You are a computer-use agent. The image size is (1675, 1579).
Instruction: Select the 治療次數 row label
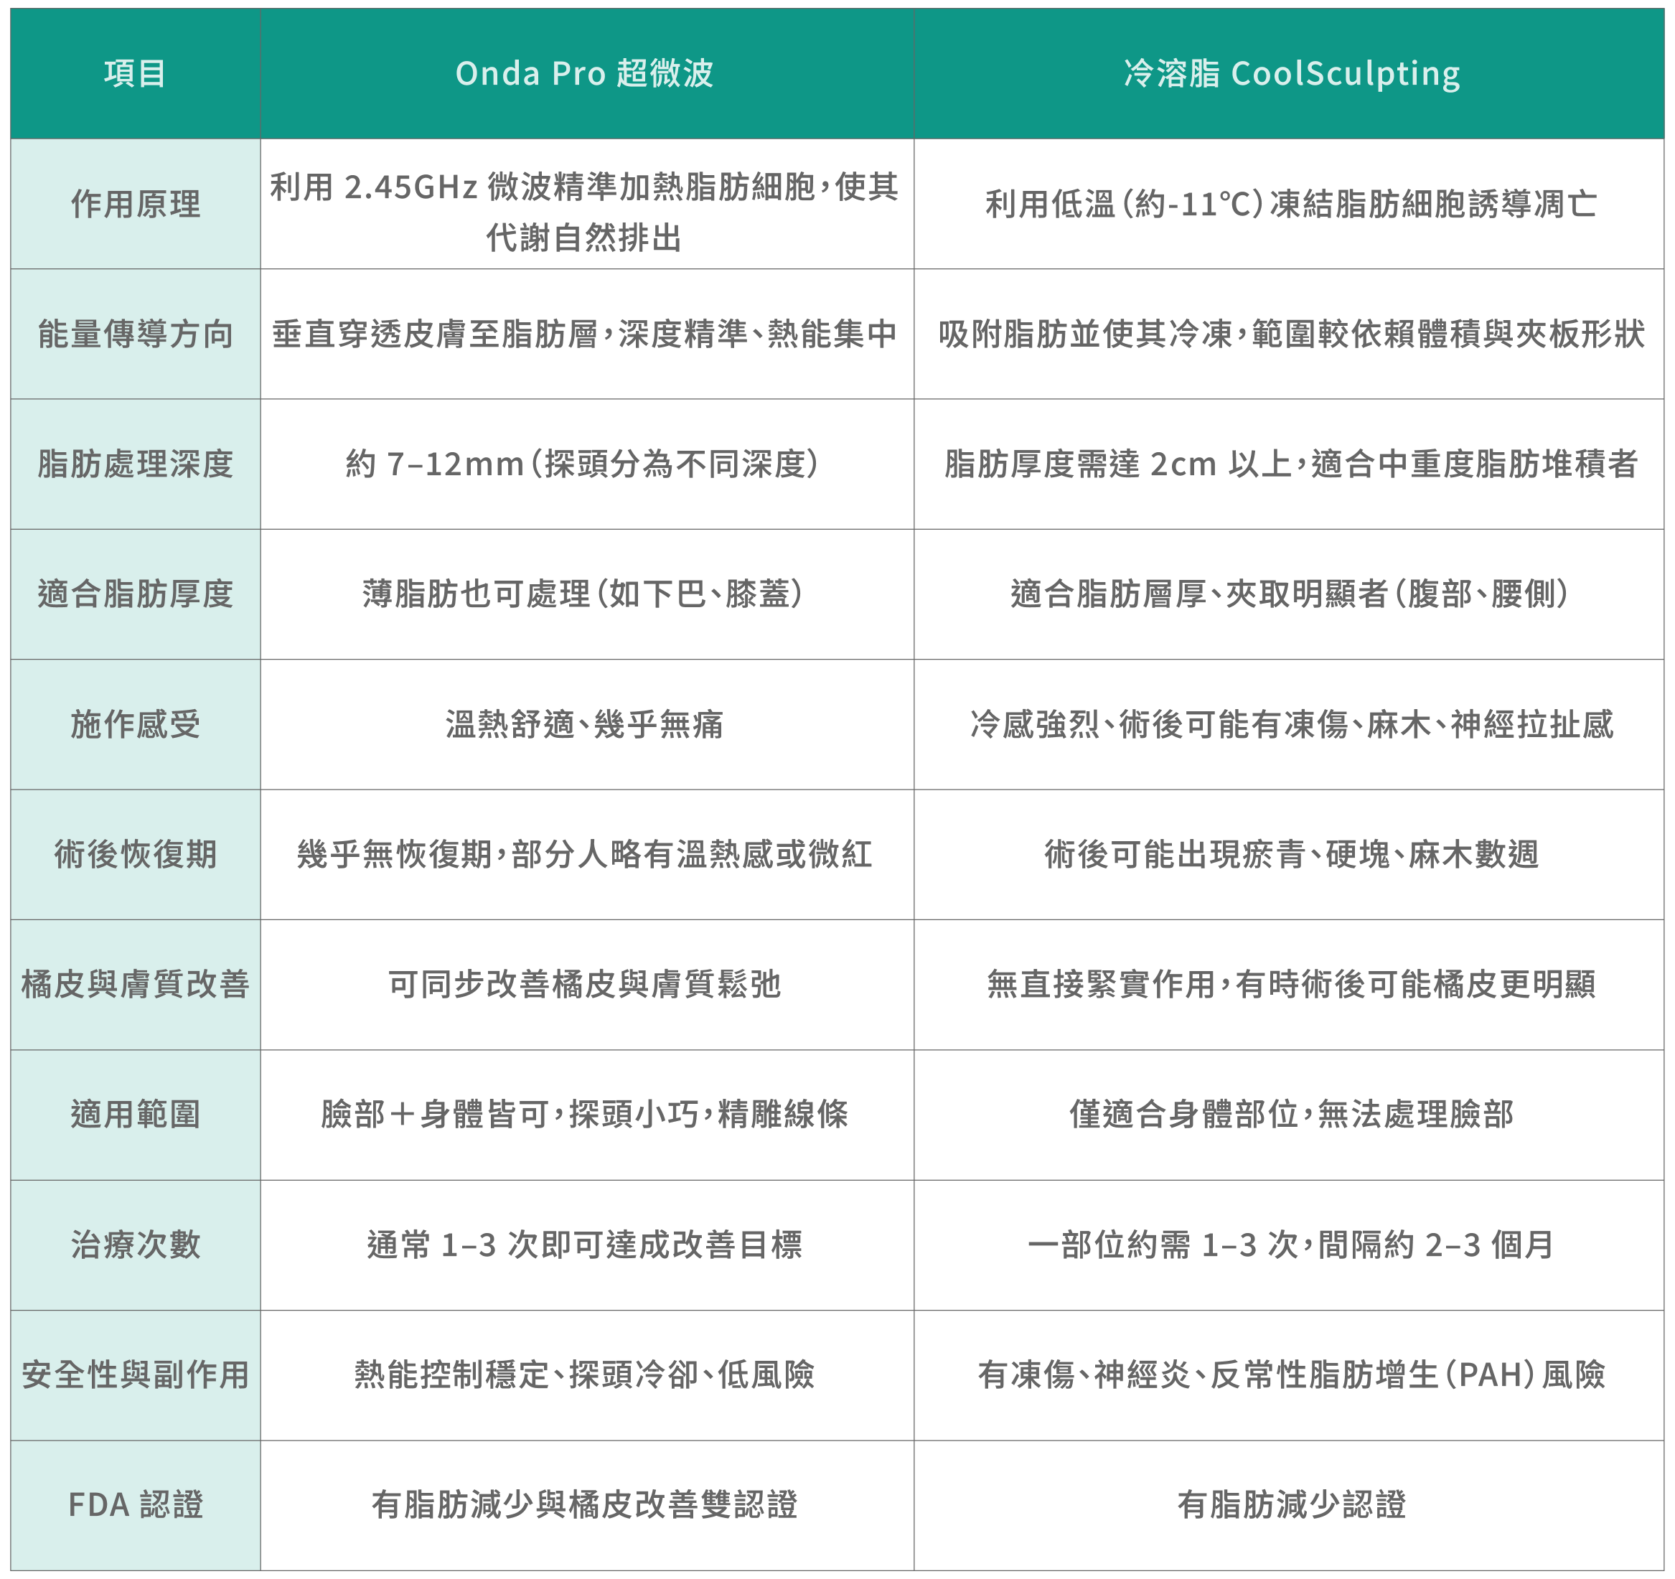tap(135, 1244)
